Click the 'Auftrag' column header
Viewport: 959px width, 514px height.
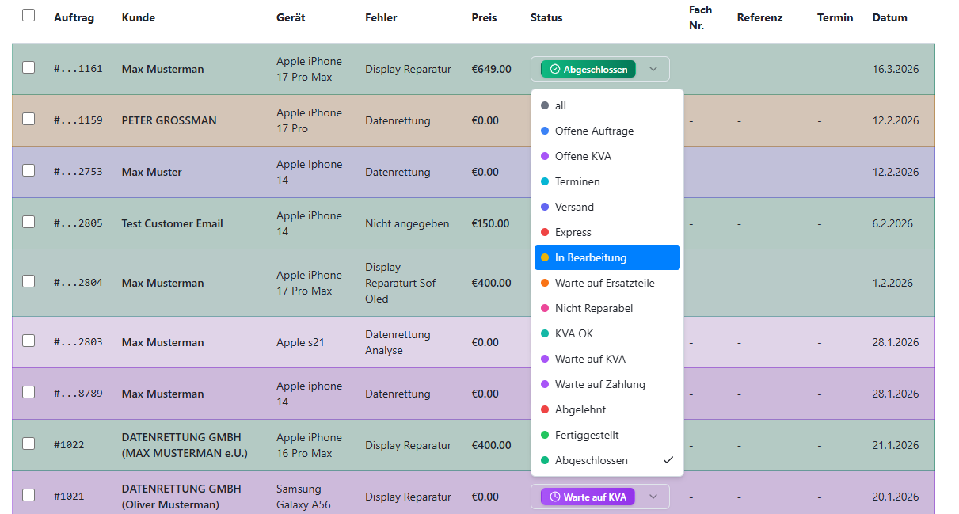(74, 17)
